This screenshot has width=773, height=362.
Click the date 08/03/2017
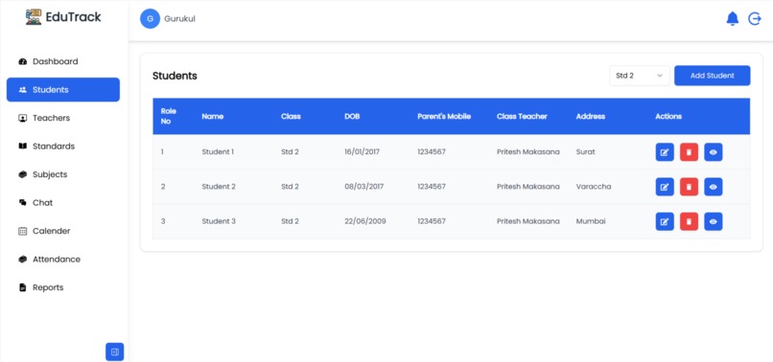(363, 187)
